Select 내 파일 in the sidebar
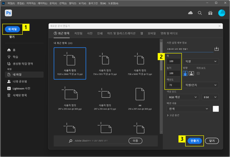This screenshot has width=230, height=157. pyautogui.click(x=24, y=74)
